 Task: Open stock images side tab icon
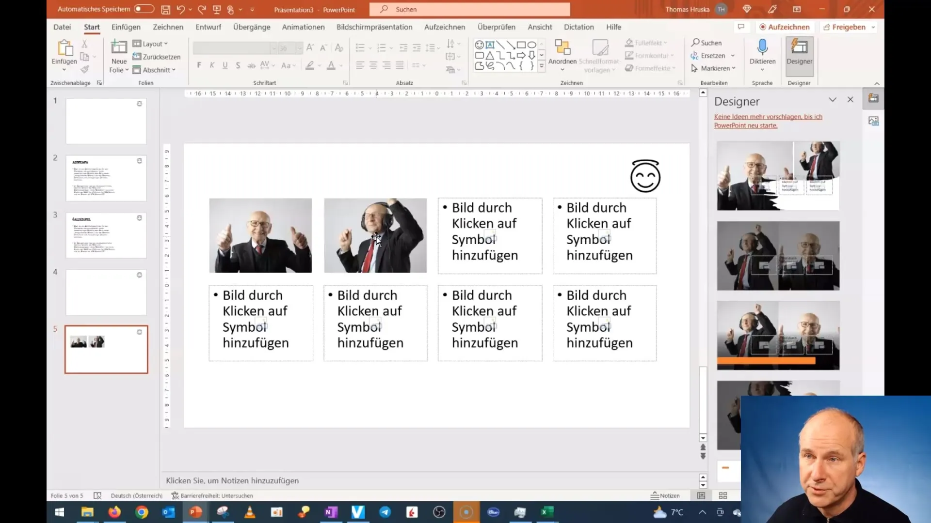point(873,121)
